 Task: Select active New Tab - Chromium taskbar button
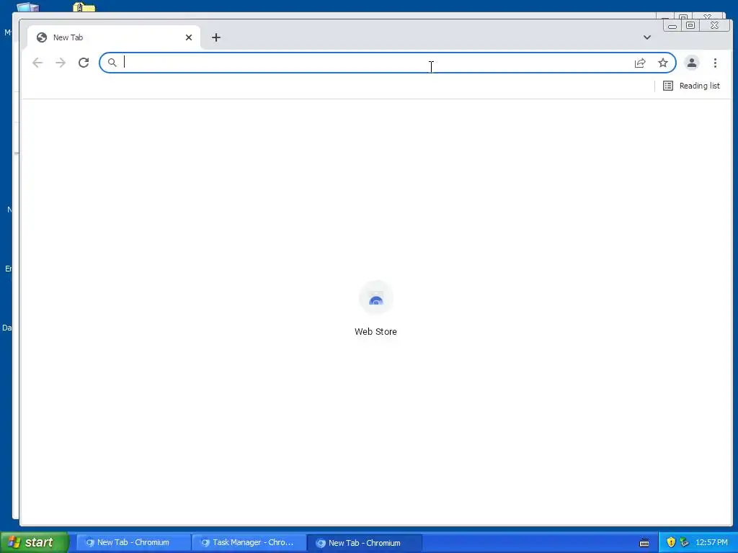364,543
